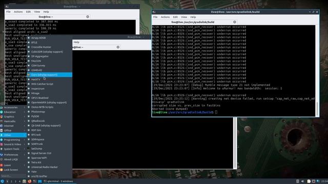Launch IMSI Catcher Script
The height and width of the screenshot is (184, 328).
click(x=49, y=84)
